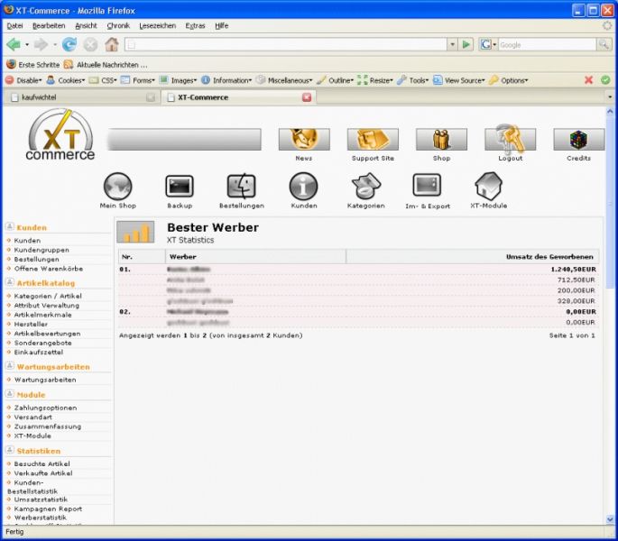Click the page vertical scrollbar down arrow
Image resolution: width=618 pixels, height=541 pixels.
click(x=610, y=520)
